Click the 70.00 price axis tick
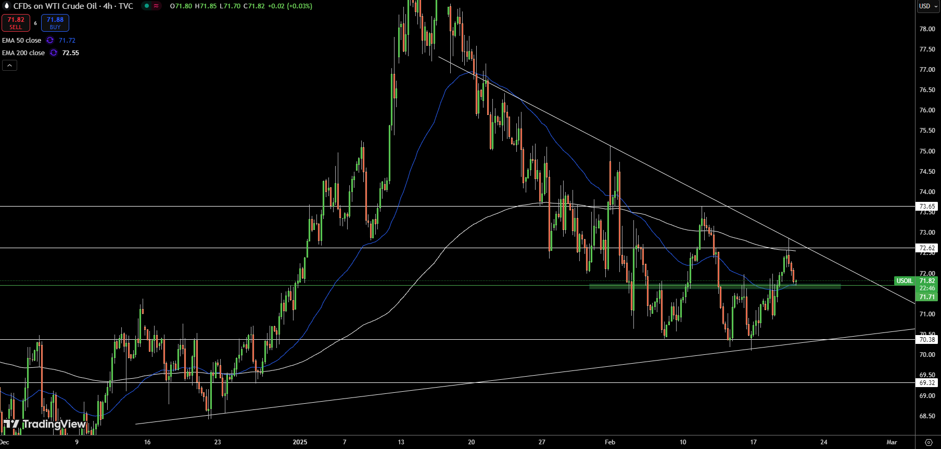 click(927, 355)
